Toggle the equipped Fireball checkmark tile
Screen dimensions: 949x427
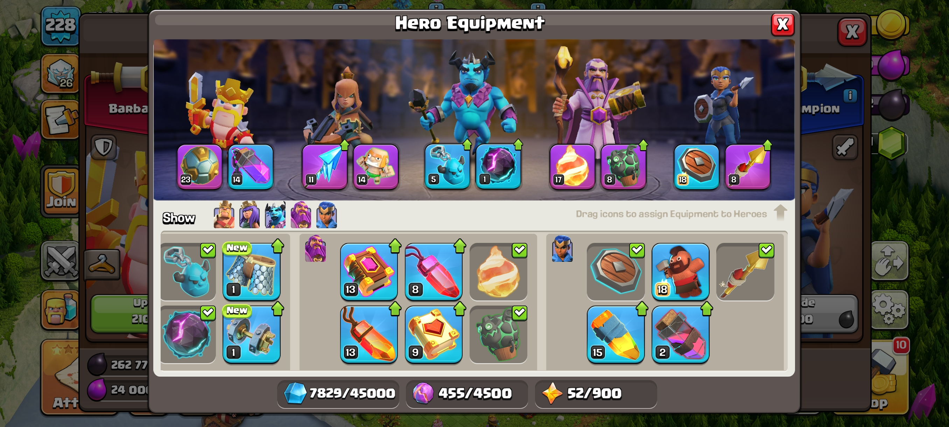[498, 272]
